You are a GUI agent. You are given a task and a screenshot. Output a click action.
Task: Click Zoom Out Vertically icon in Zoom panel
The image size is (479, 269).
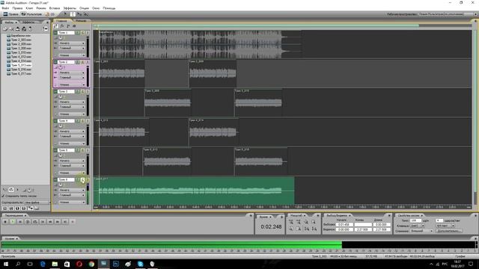tap(314, 229)
